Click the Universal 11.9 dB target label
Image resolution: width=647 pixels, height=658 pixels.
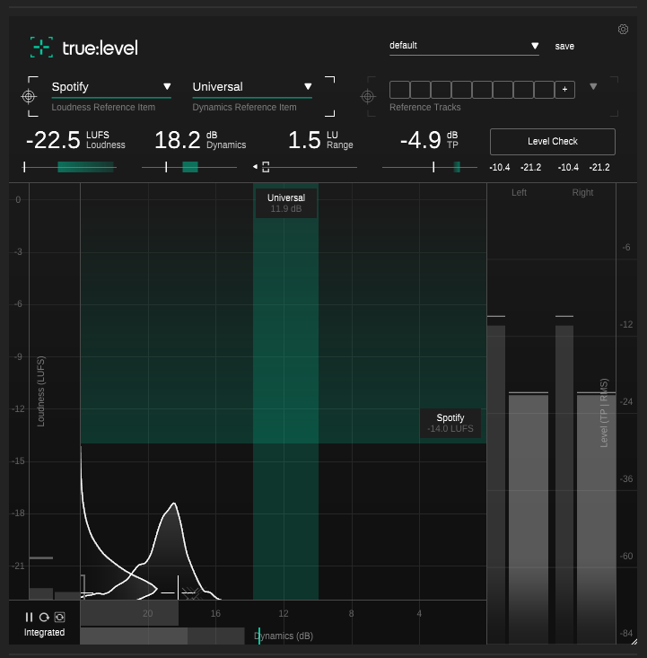[x=286, y=203]
